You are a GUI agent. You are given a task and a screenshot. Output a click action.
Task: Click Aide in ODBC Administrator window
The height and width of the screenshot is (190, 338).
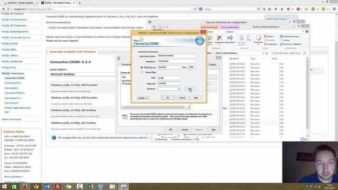pos(213,130)
